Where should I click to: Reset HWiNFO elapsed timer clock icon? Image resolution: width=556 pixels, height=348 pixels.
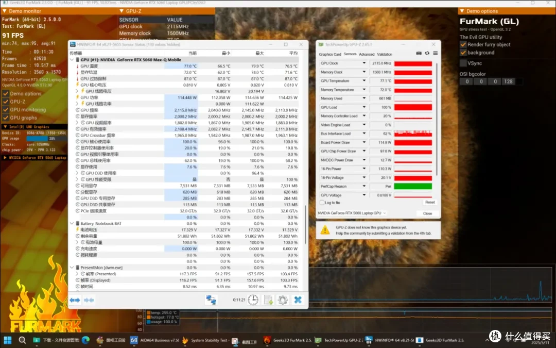tap(253, 300)
